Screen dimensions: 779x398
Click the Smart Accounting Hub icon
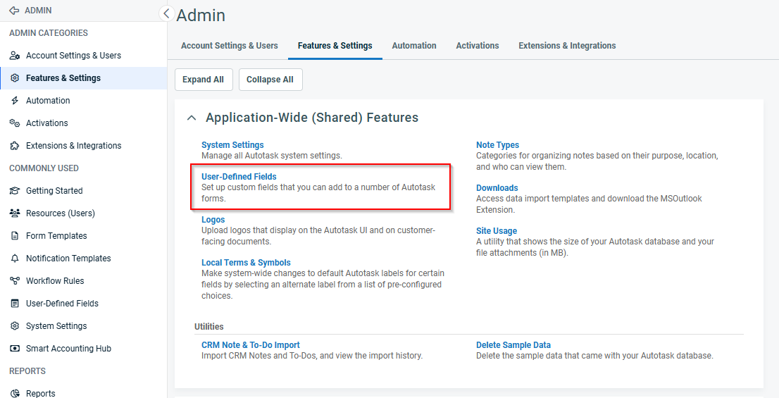point(14,349)
